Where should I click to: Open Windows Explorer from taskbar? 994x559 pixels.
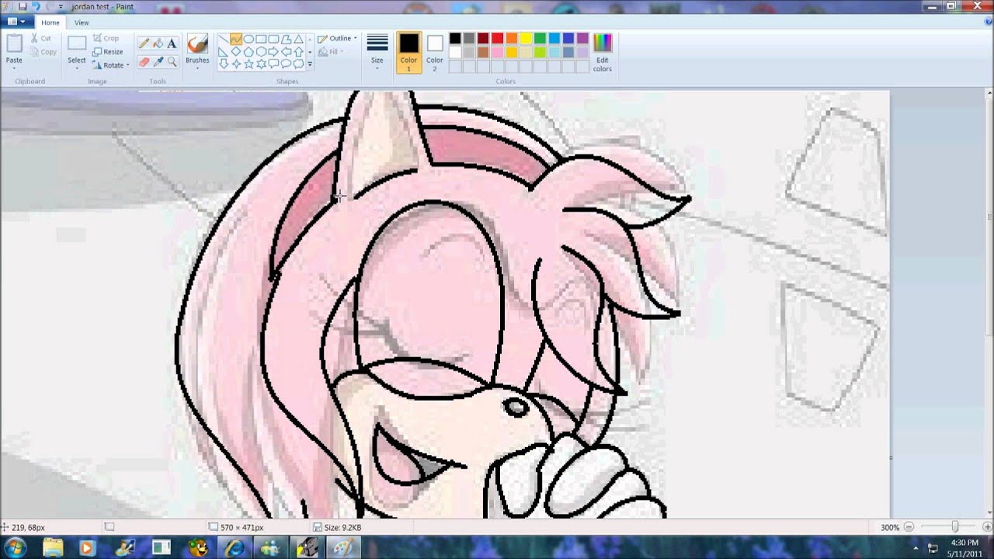(54, 547)
